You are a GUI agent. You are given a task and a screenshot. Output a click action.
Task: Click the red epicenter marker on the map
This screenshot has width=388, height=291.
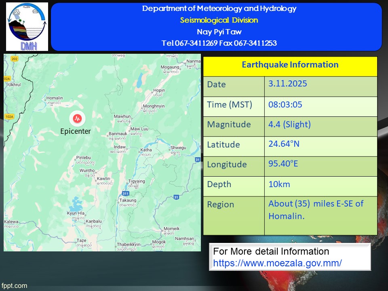coord(77,118)
